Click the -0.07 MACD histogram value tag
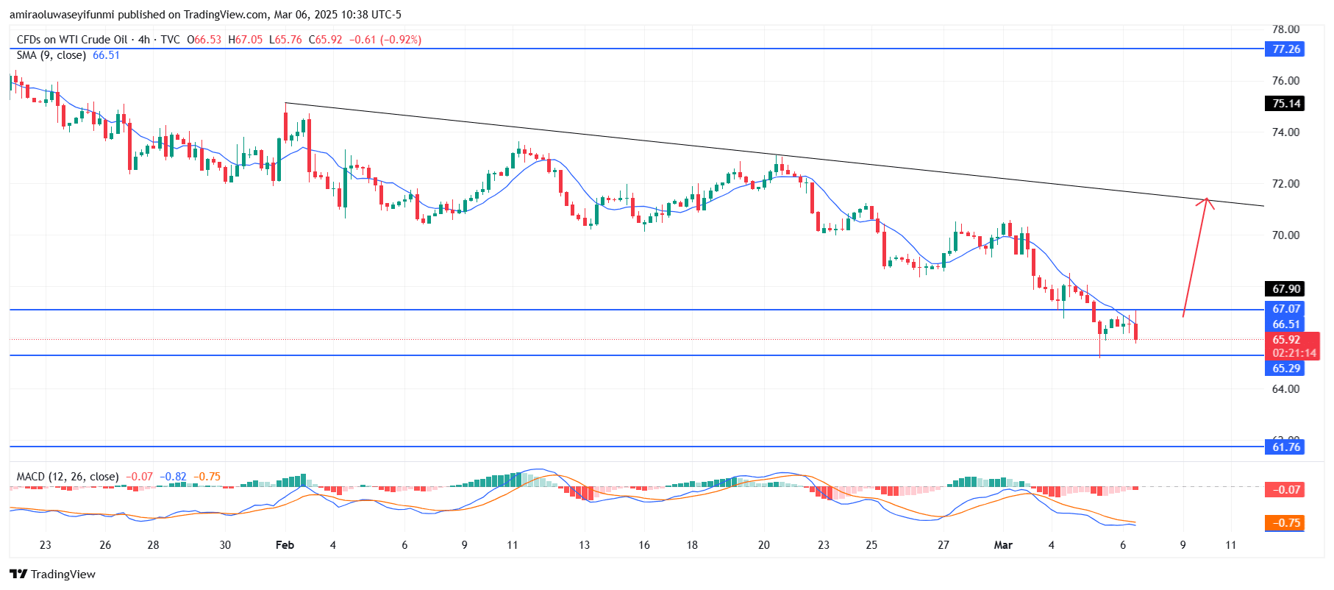The width and height of the screenshot is (1334, 590). pos(1285,490)
